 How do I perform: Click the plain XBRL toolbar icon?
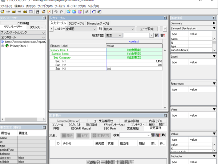pyautogui.click(x=19, y=12)
